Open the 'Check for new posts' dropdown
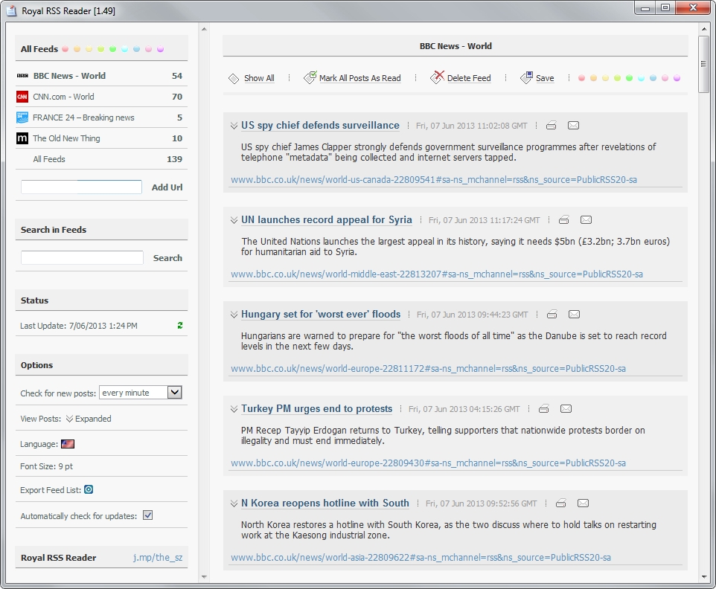Viewport: 716px width, 589px height. [x=174, y=393]
